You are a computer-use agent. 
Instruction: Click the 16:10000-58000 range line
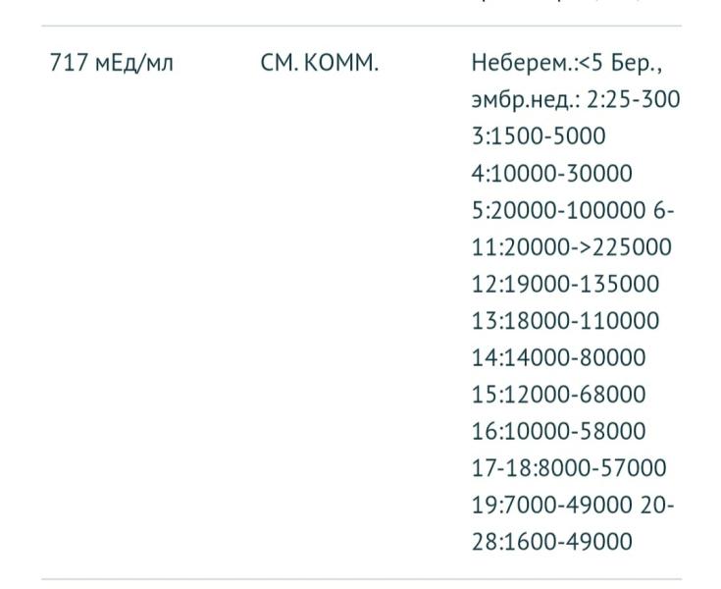click(558, 431)
